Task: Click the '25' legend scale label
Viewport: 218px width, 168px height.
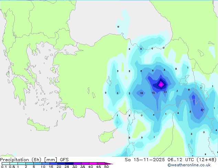Action: click(x=67, y=167)
